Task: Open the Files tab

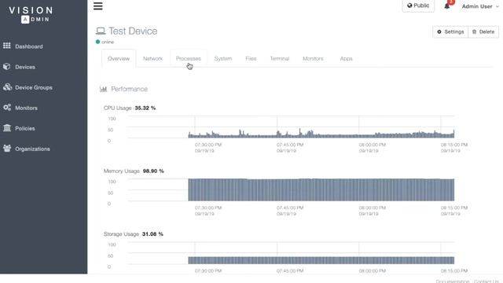Action: coord(251,59)
